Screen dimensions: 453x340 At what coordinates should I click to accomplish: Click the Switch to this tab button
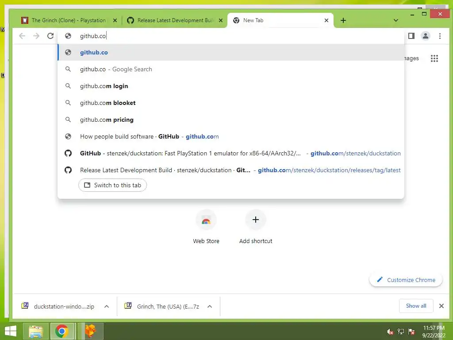(x=112, y=185)
